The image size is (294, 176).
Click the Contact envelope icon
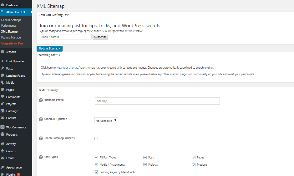[3, 118]
